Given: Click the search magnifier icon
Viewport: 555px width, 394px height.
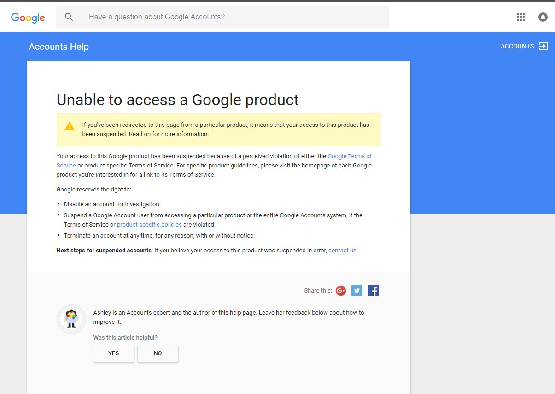Looking at the screenshot, I should 69,17.
